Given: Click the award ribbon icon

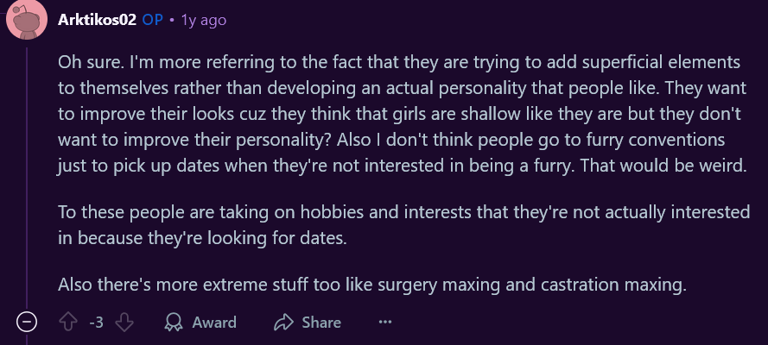Looking at the screenshot, I should click(x=174, y=323).
